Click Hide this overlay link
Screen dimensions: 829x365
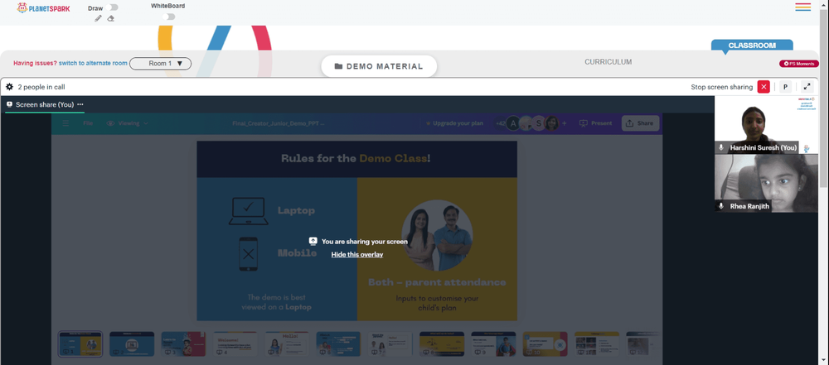pos(356,255)
